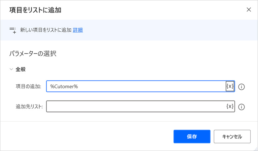
Task: Open variable picker in 項目の追加 field
Action: [x=230, y=86]
